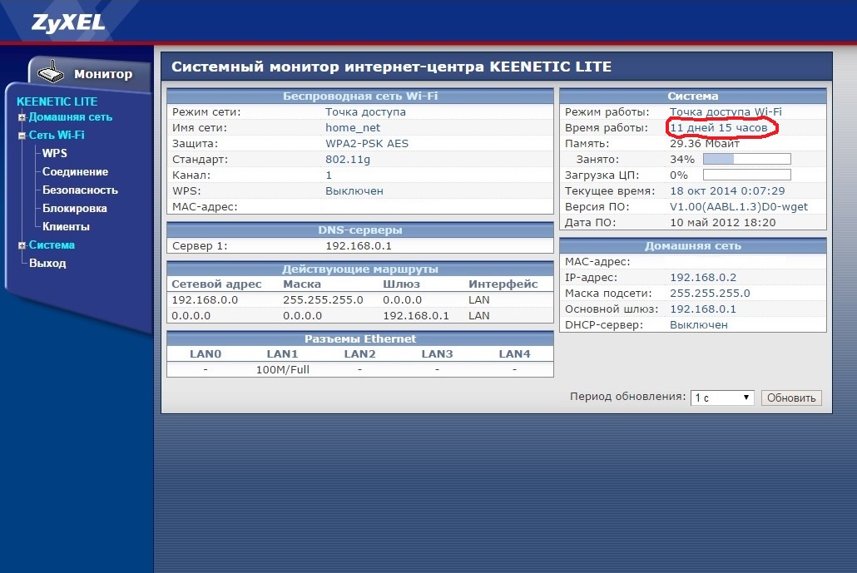Click the route network address 192.168.0.0
This screenshot has width=857, height=573.
[x=205, y=300]
